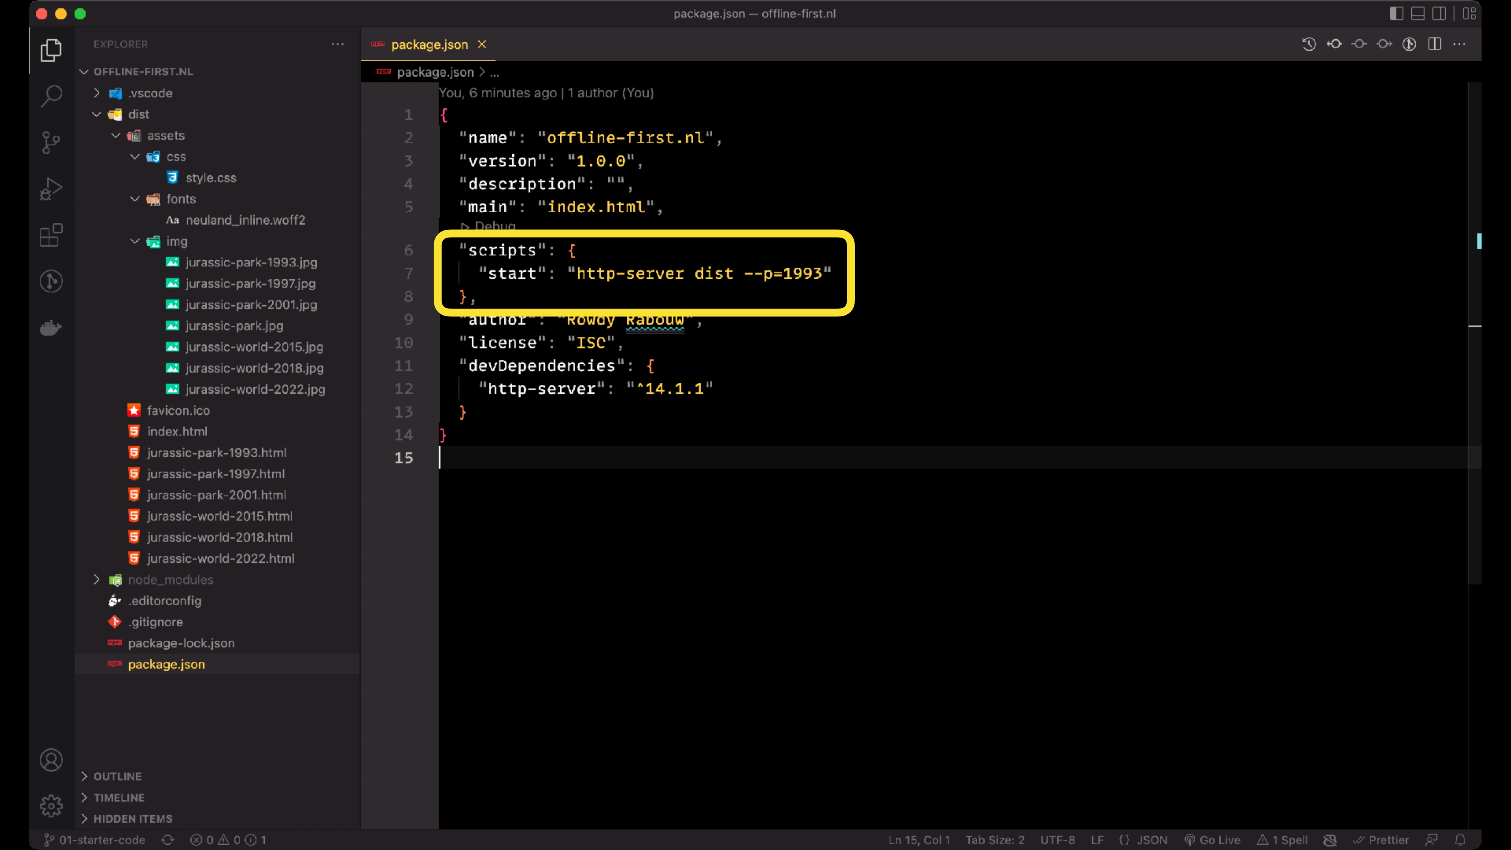This screenshot has height=850, width=1511.
Task: Open the Source Control view
Action: pyautogui.click(x=51, y=142)
